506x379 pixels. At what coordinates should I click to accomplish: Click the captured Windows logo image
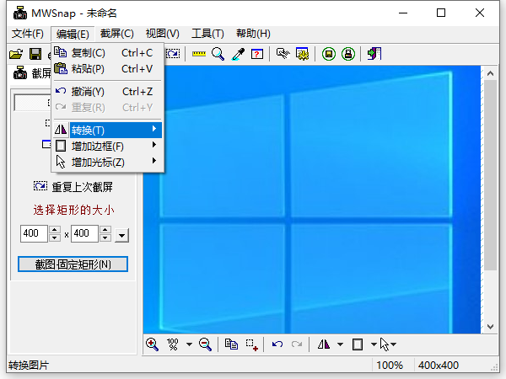[x=311, y=200]
